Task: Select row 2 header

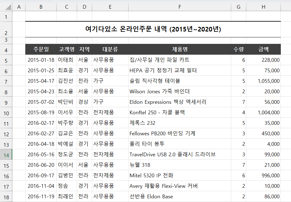Action: pyautogui.click(x=6, y=29)
